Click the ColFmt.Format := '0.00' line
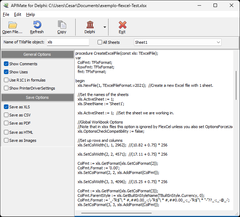240x217 pixels. click(x=98, y=168)
